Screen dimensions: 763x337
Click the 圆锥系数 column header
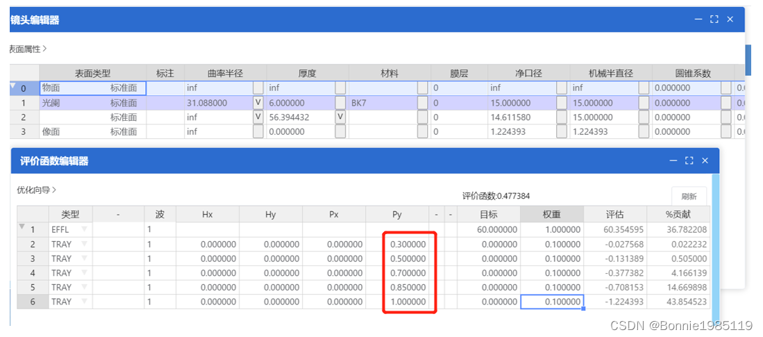point(693,74)
